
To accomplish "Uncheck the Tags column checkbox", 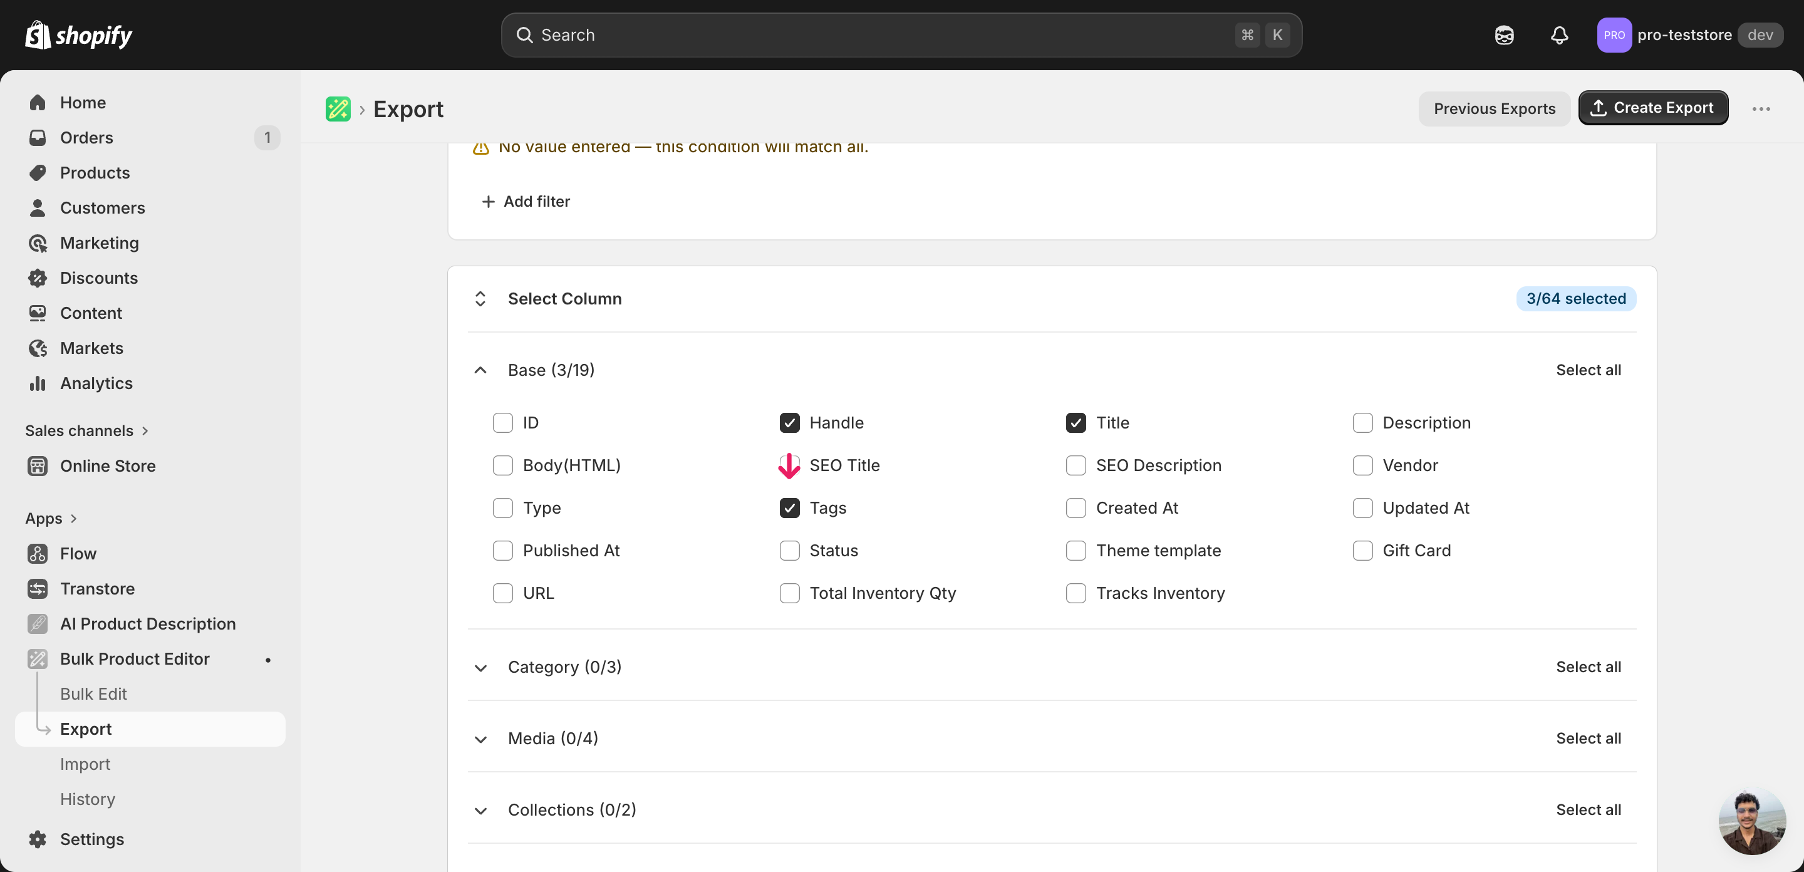I will (789, 508).
